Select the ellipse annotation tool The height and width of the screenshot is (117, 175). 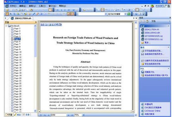pos(44,14)
